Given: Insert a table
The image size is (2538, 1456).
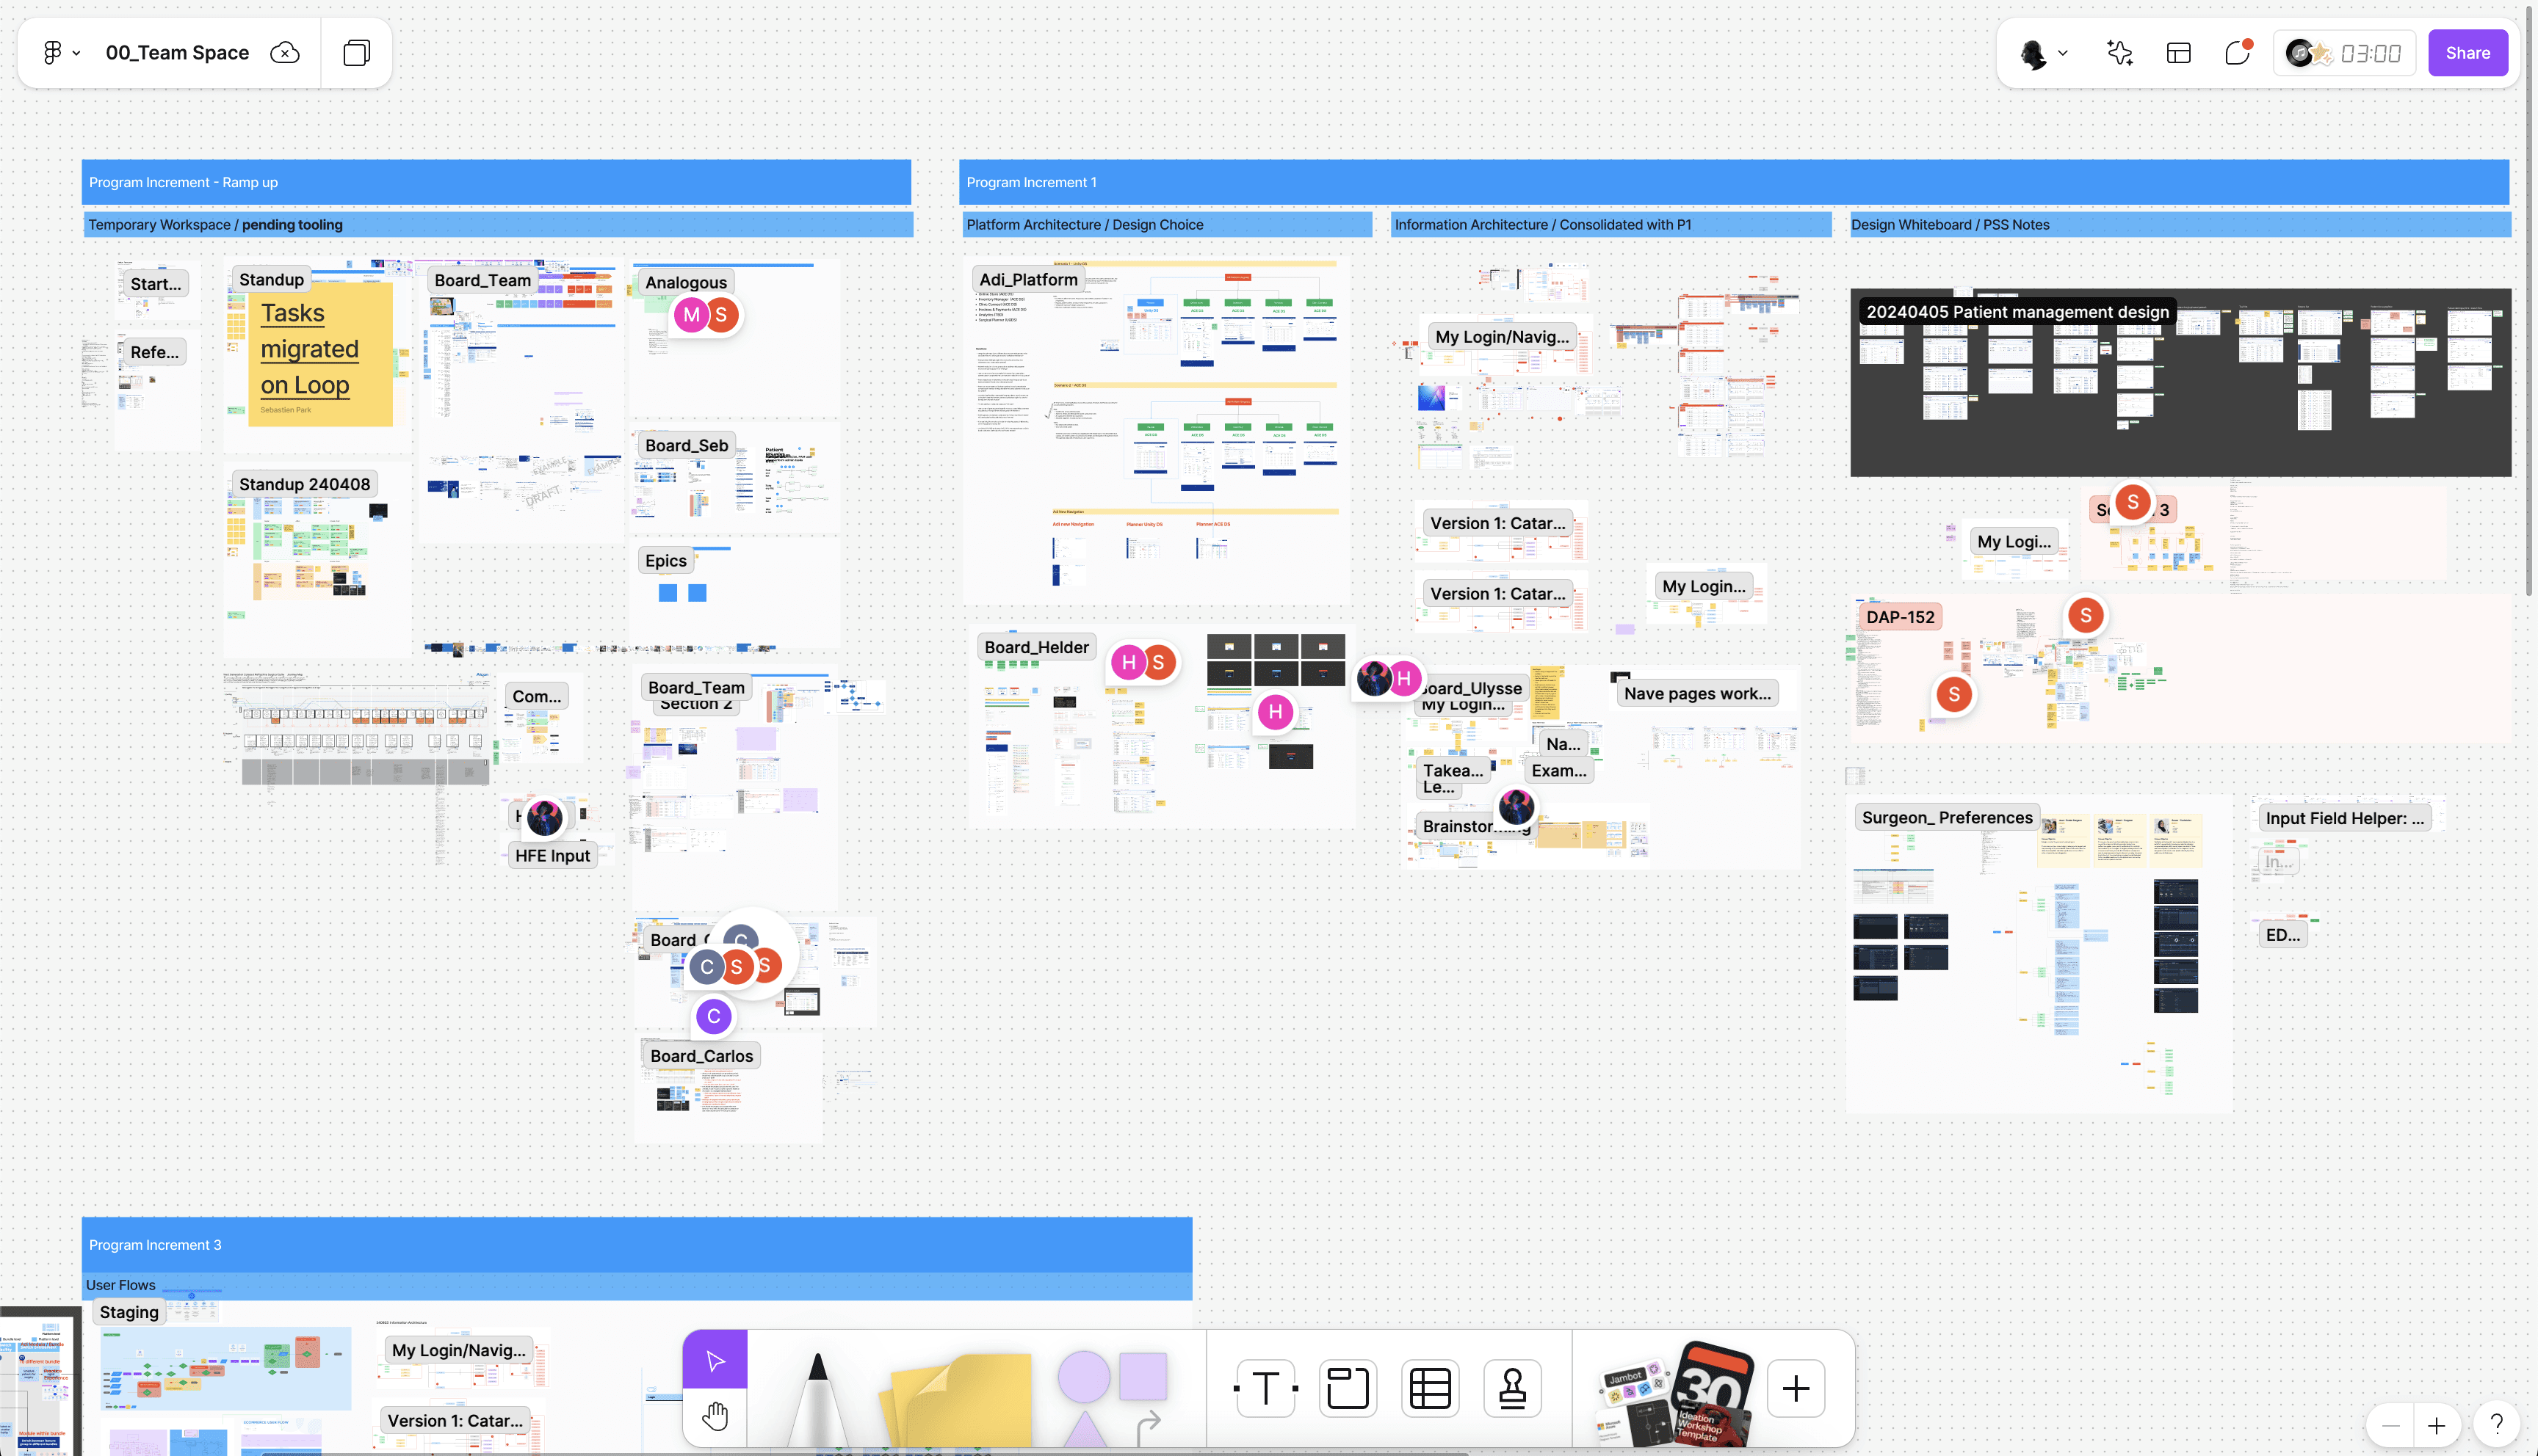Looking at the screenshot, I should (1430, 1388).
